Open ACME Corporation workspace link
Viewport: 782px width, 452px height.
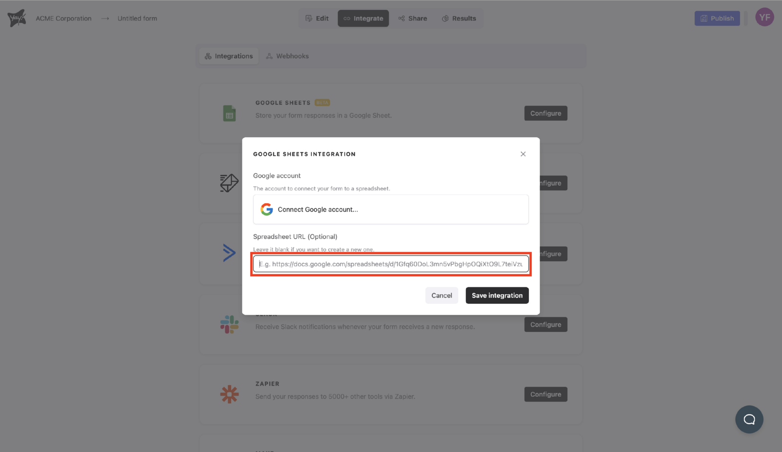point(64,19)
